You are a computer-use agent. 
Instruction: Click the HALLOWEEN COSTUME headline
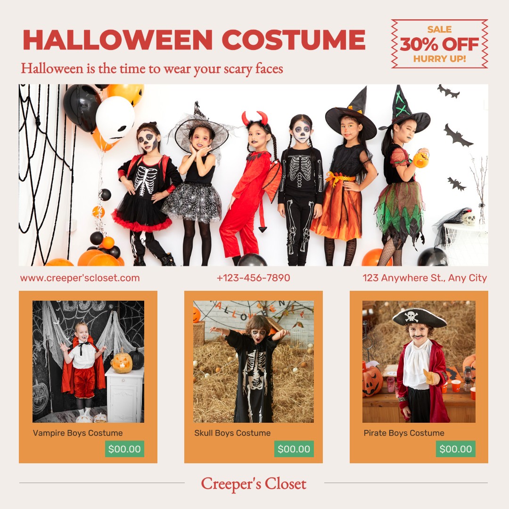[x=194, y=40]
